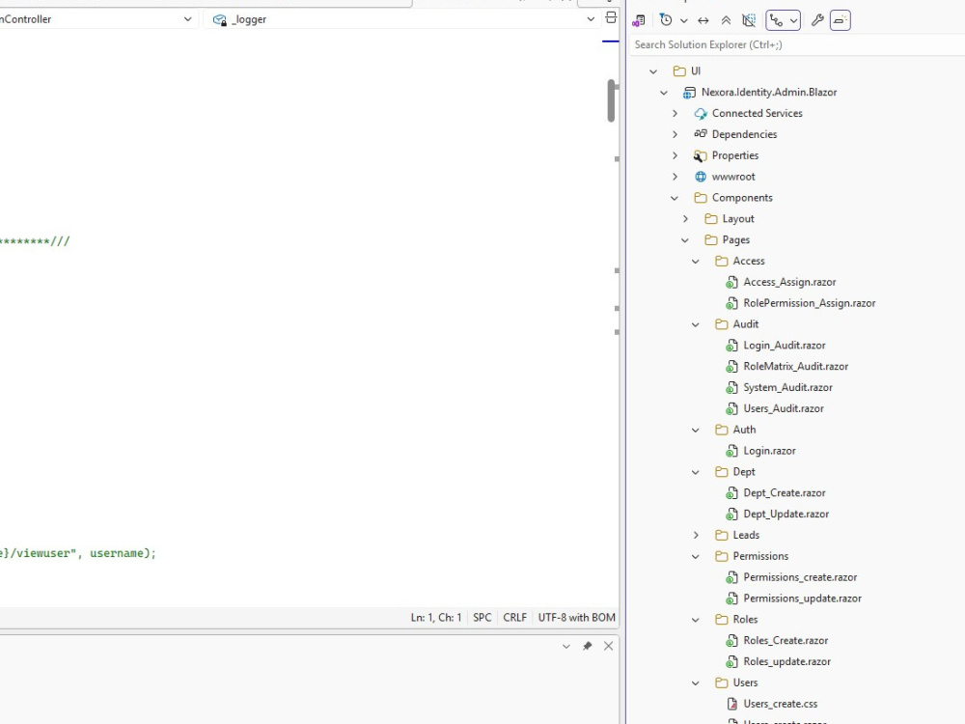Click the Users folder icon

[721, 682]
